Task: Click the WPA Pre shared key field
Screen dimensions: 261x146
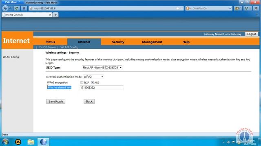Action: point(102,88)
